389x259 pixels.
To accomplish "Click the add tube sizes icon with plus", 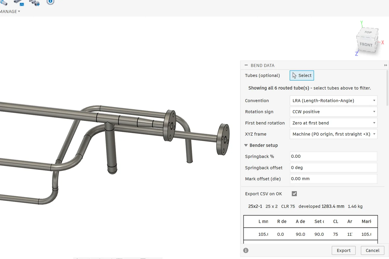I will click(x=34, y=3).
